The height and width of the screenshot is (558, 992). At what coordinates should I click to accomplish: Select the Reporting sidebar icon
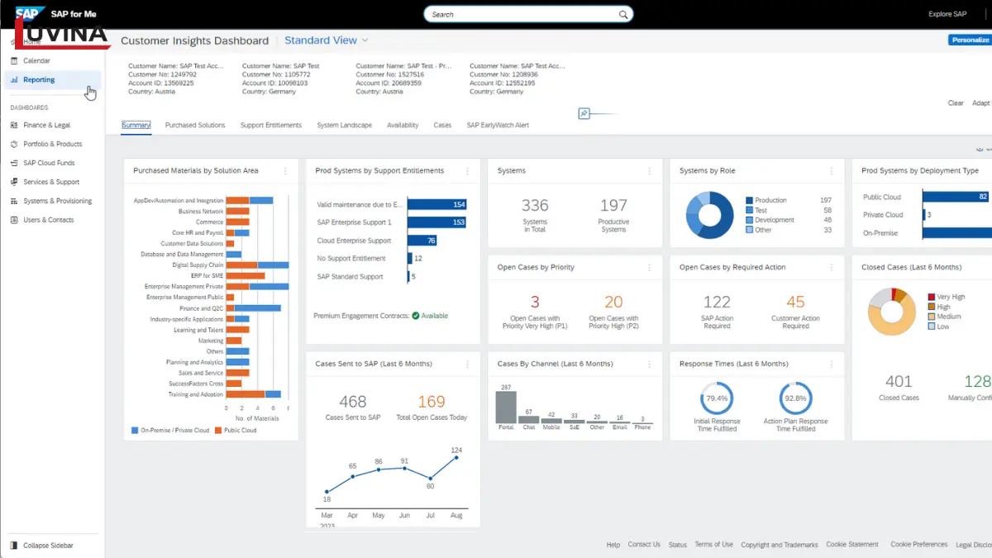pos(17,79)
